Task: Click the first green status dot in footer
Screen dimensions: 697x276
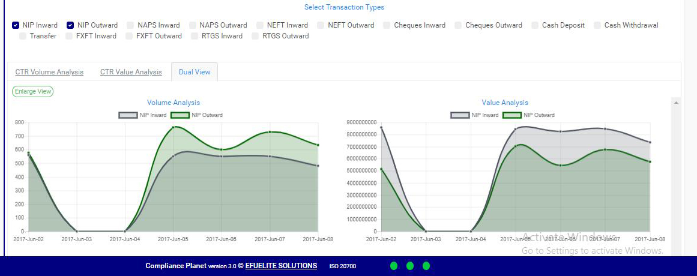Action: [394, 266]
